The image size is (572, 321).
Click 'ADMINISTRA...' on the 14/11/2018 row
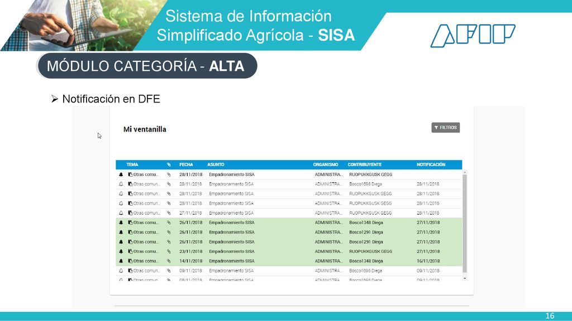click(328, 261)
